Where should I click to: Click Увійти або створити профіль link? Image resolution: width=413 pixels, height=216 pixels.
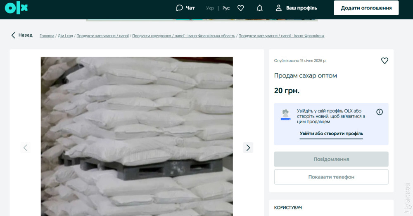pyautogui.click(x=331, y=134)
